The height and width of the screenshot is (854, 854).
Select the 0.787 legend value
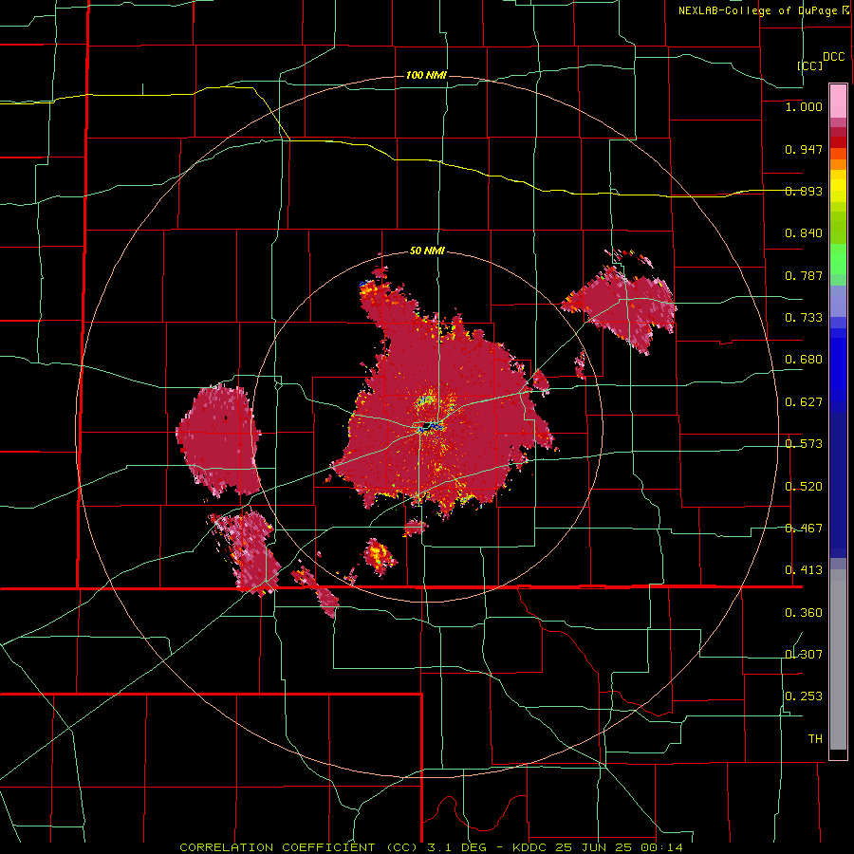804,275
